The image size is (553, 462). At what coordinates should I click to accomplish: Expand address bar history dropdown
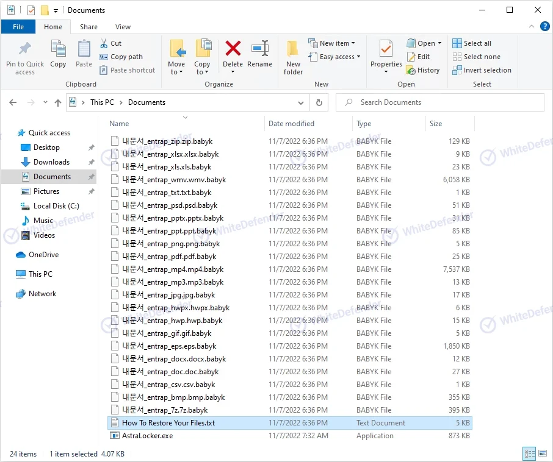click(301, 102)
